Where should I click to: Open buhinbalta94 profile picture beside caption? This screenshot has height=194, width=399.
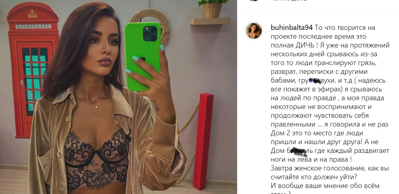[253, 31]
